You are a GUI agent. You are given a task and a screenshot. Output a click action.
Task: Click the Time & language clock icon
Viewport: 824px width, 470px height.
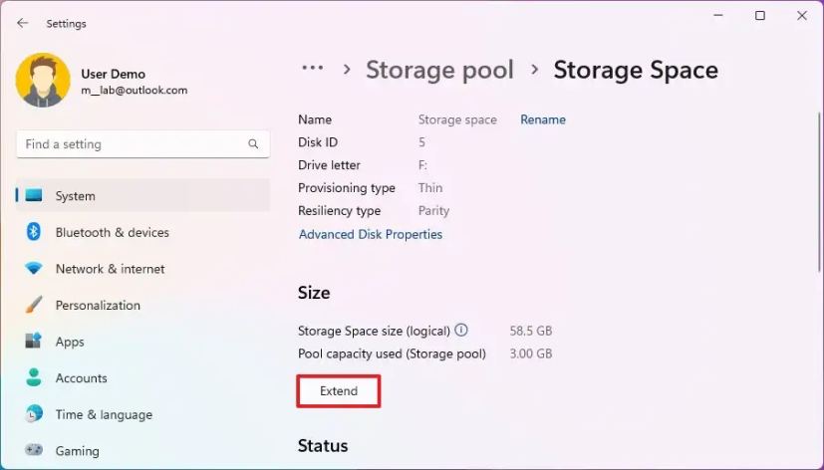coord(34,414)
